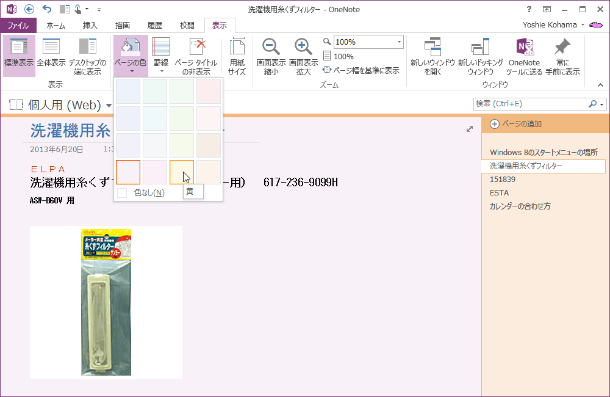
Task: Pick the top-left light blue swatch
Action: (128, 92)
